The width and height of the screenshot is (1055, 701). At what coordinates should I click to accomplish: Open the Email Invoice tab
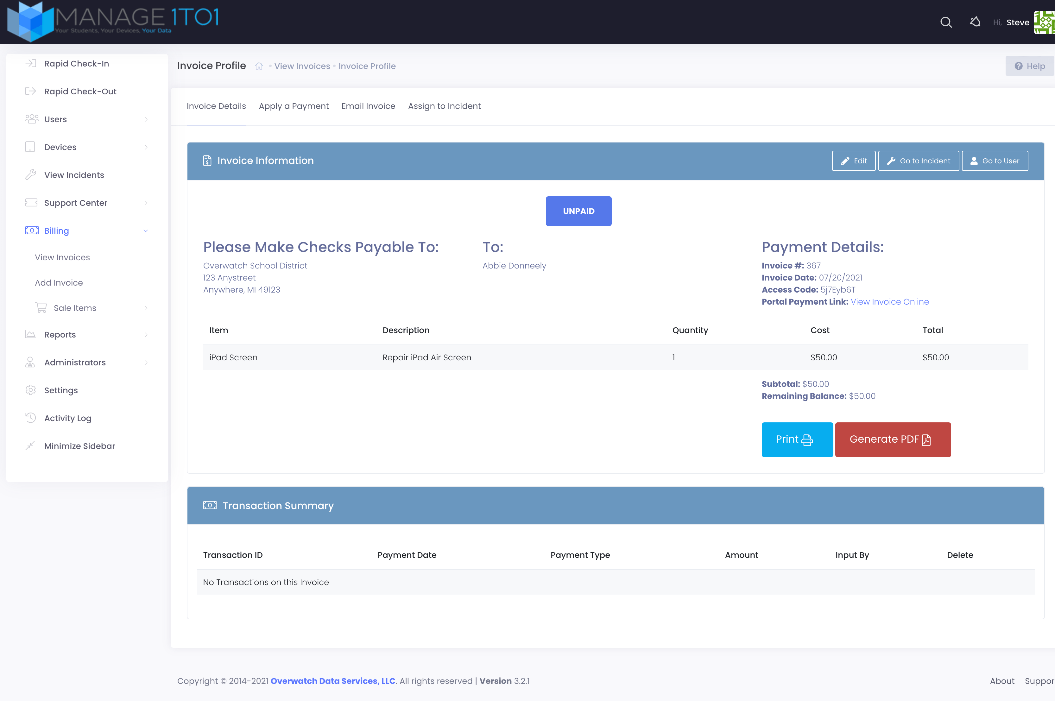[368, 106]
